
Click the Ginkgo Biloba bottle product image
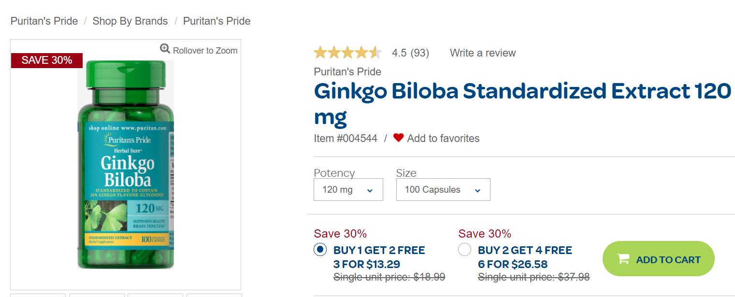click(x=126, y=164)
